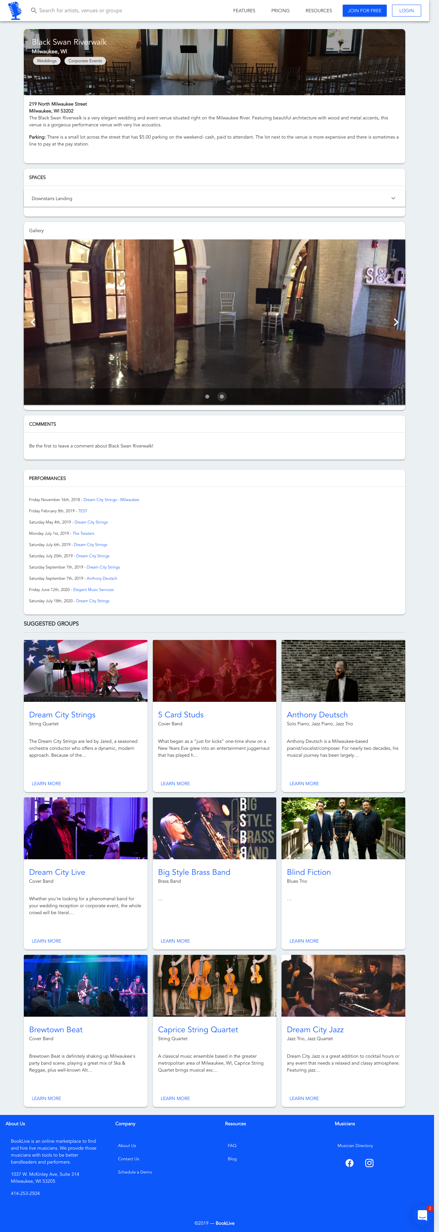Select the Corporate Events tag chip
The image size is (439, 1232).
[x=85, y=61]
